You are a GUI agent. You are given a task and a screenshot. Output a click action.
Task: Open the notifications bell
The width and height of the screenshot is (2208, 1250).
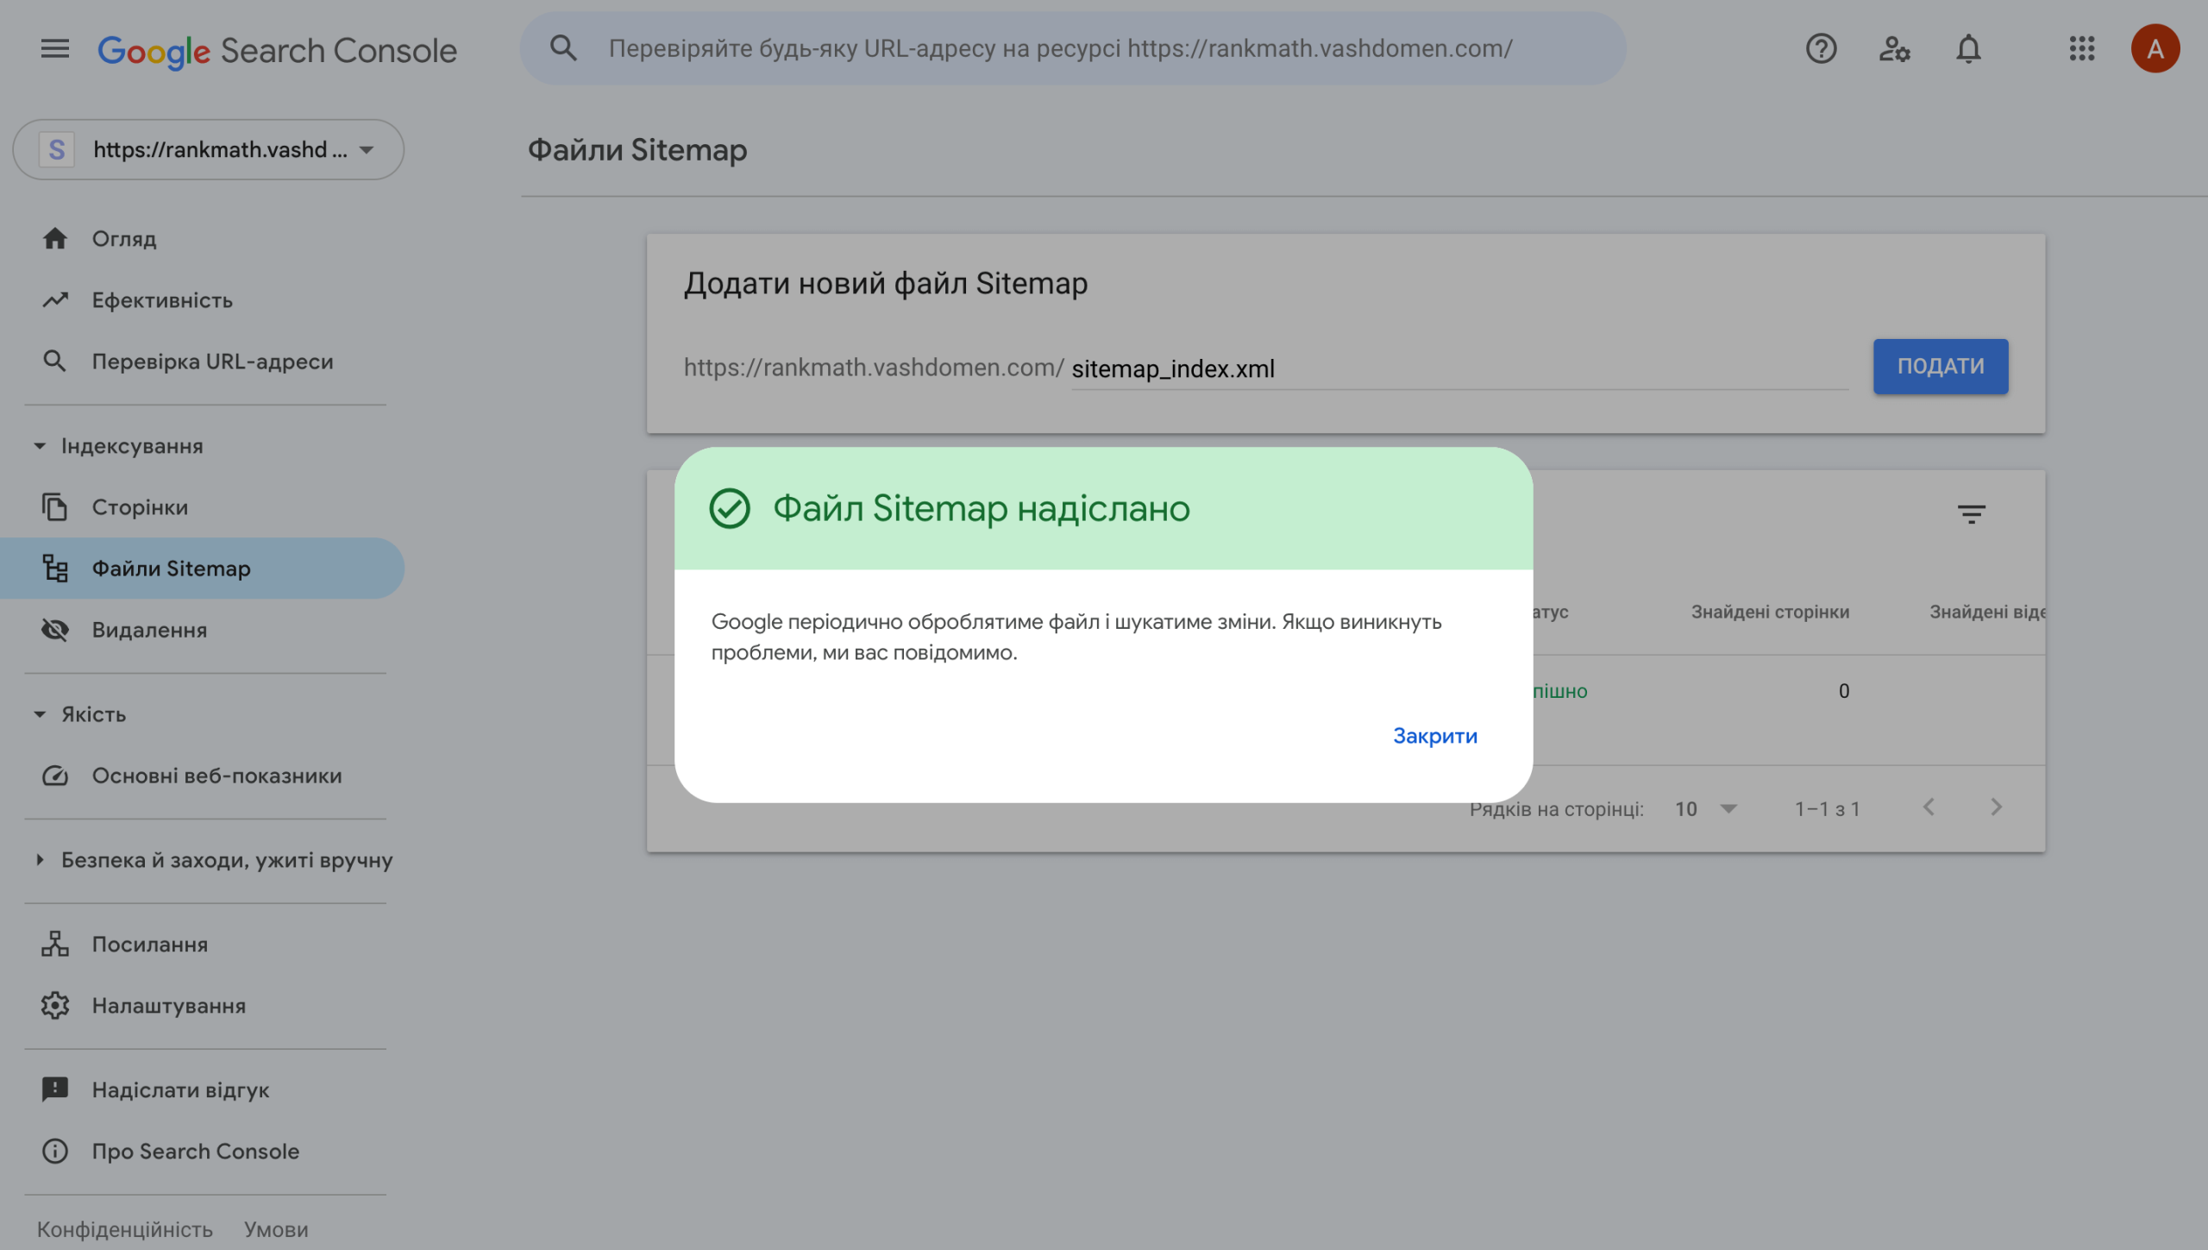(1968, 49)
